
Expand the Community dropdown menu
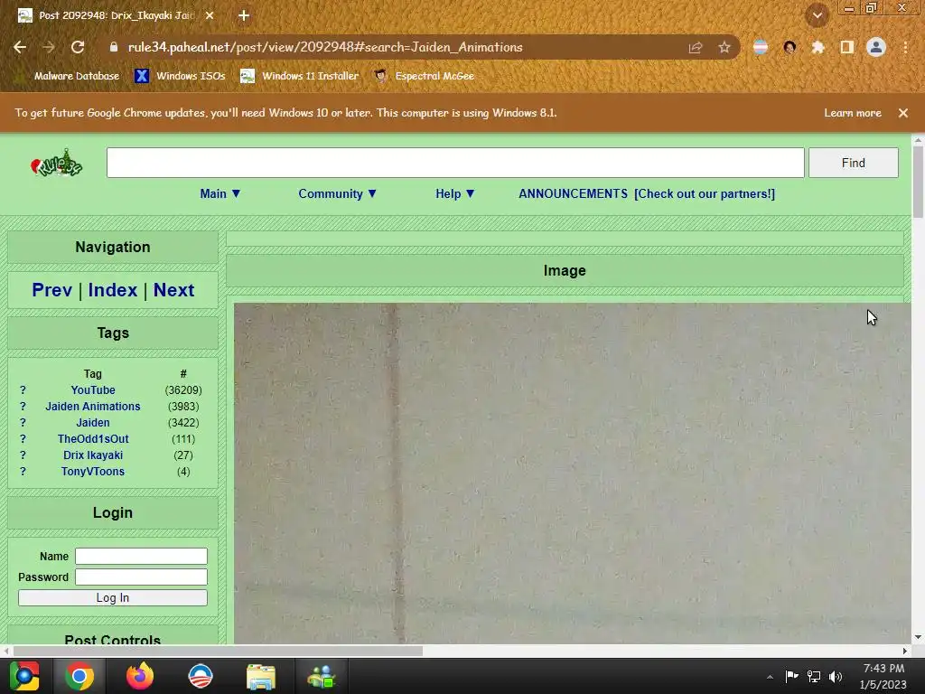pyautogui.click(x=338, y=193)
